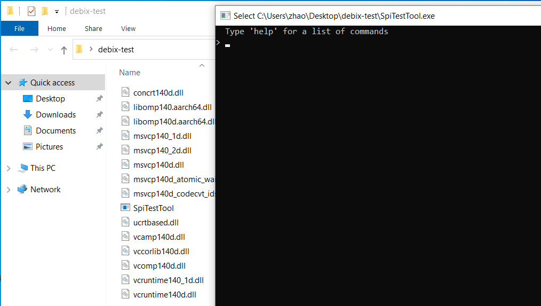Click the Quick access star icon
This screenshot has width=541, height=306.
click(x=23, y=83)
